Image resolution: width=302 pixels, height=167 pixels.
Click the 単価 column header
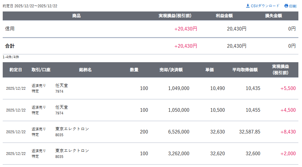[210, 70]
